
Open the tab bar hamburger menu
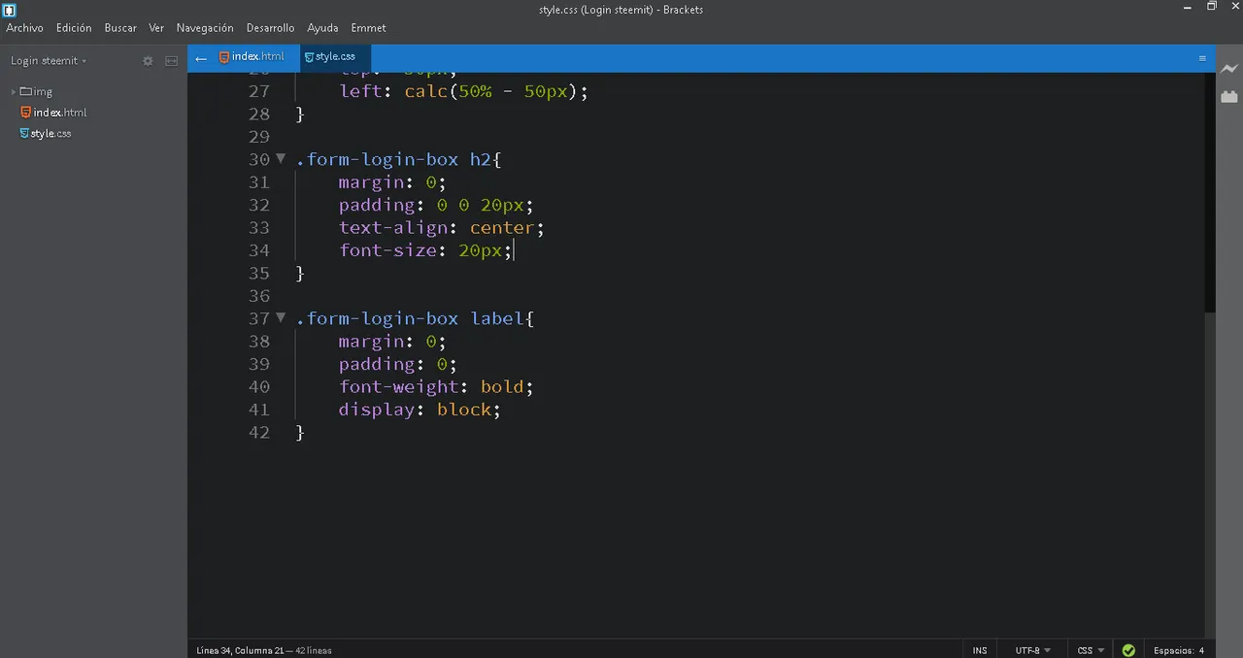[1202, 58]
